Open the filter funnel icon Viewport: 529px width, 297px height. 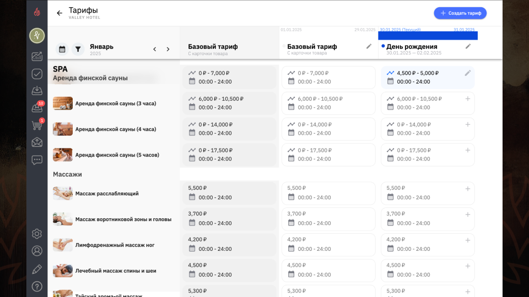coord(78,49)
